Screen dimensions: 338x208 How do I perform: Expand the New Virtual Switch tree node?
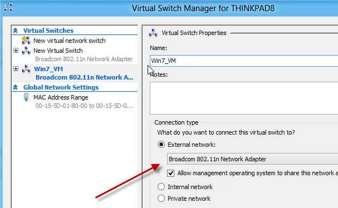[16, 51]
